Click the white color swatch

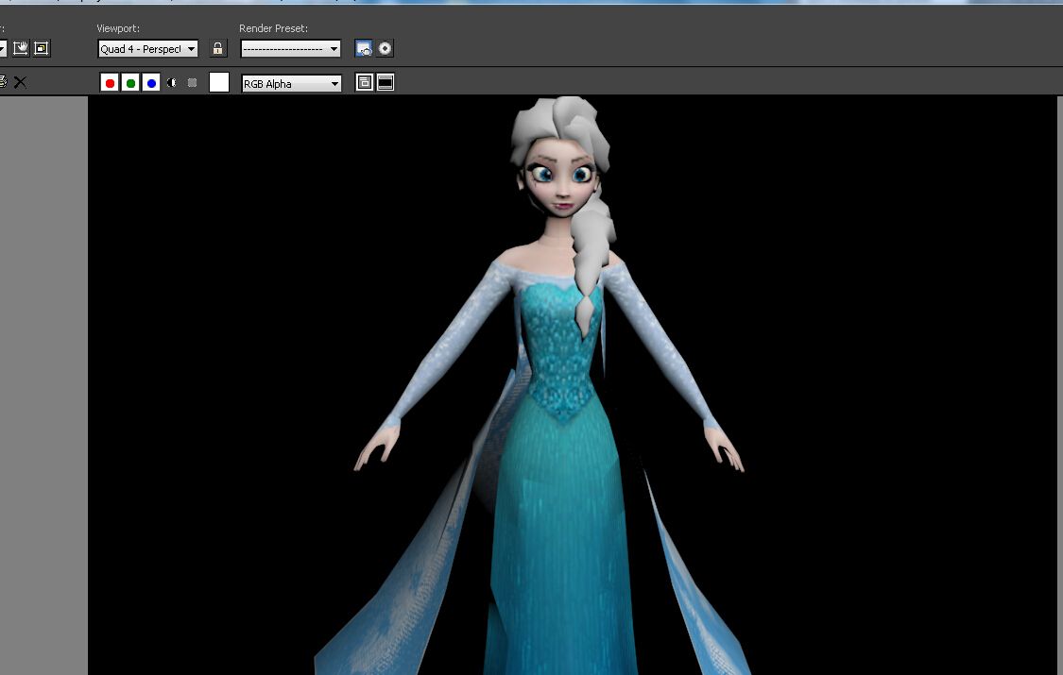[219, 83]
